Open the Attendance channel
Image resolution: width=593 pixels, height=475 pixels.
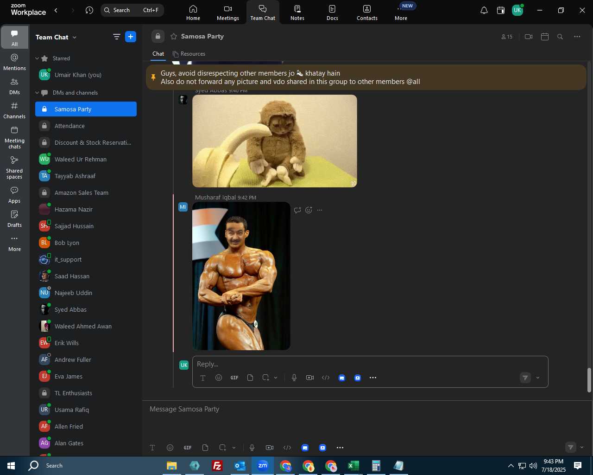click(86, 126)
